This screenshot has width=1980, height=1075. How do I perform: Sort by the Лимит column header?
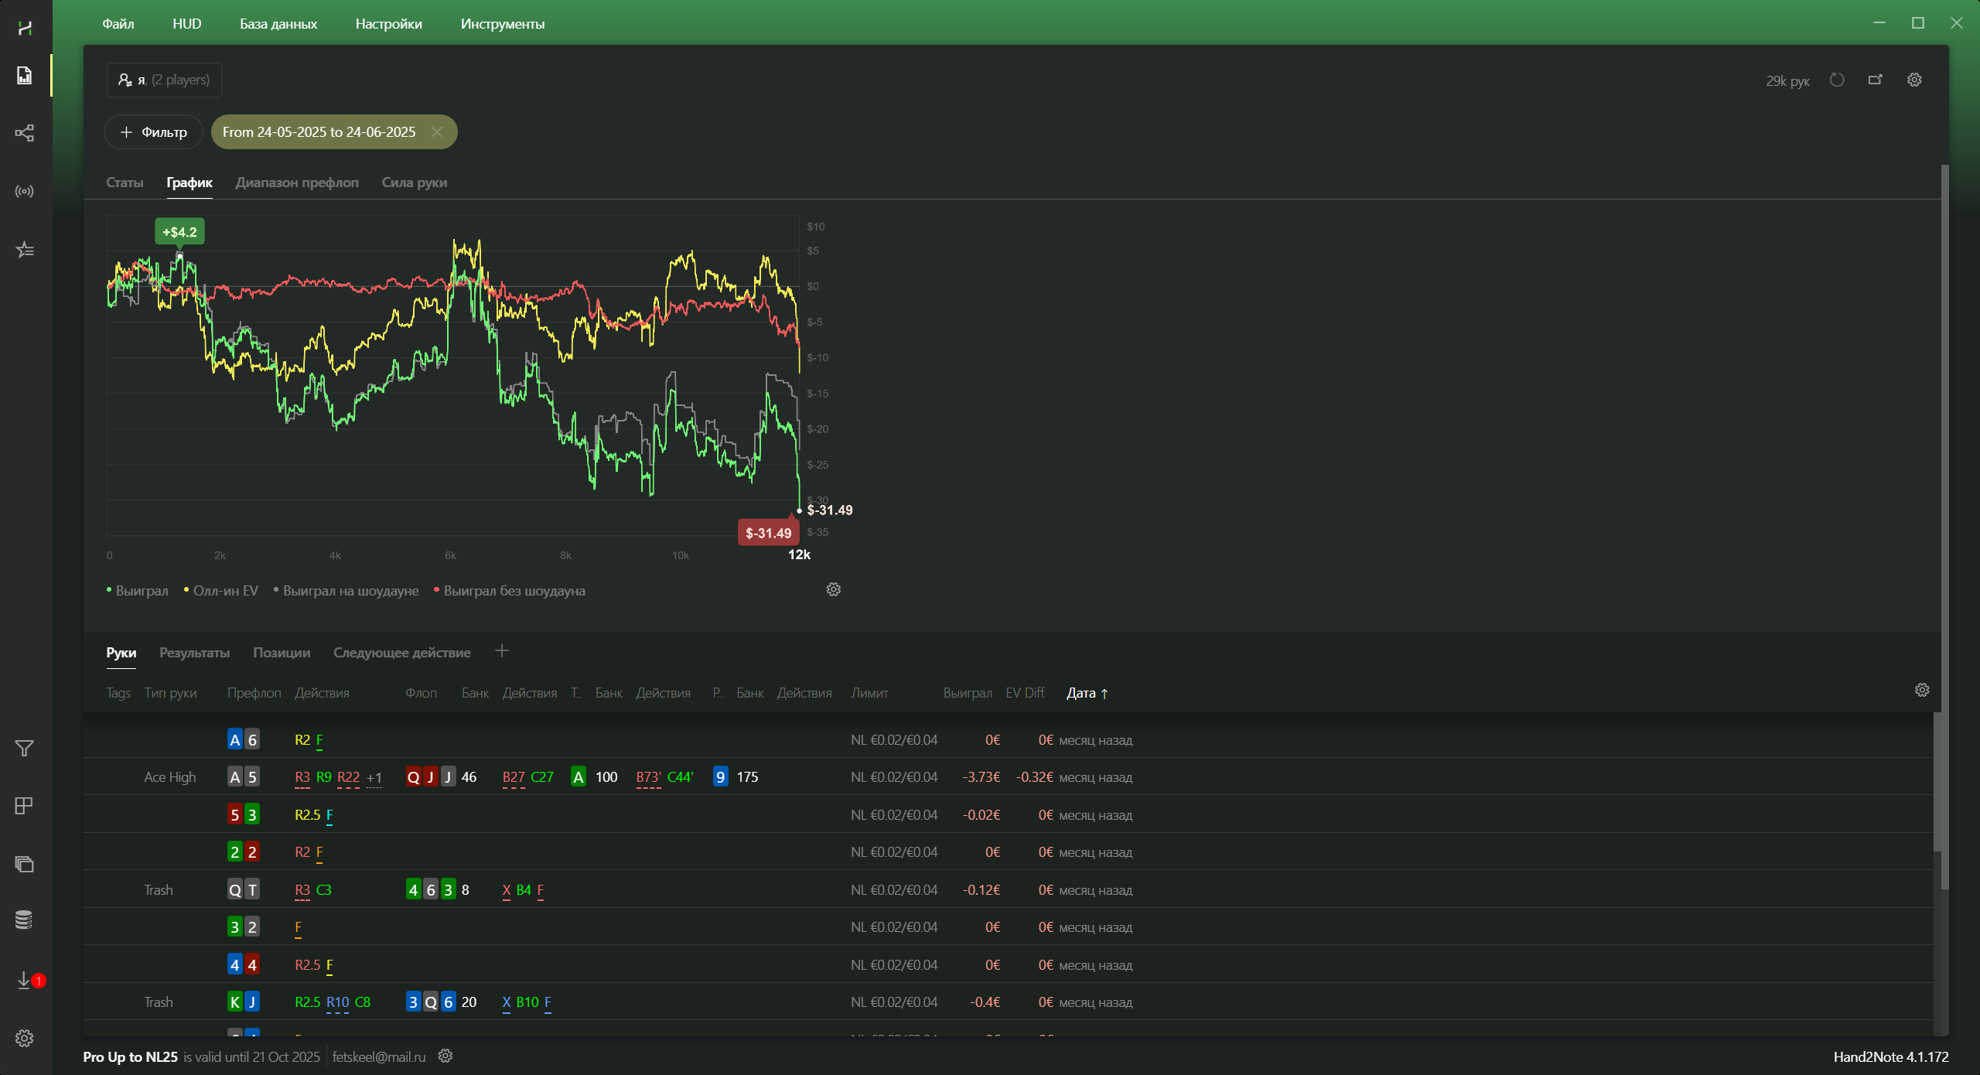(869, 693)
